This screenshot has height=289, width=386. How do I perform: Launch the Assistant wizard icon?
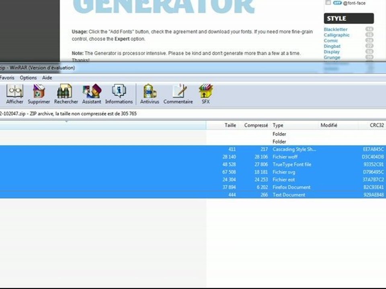[92, 94]
